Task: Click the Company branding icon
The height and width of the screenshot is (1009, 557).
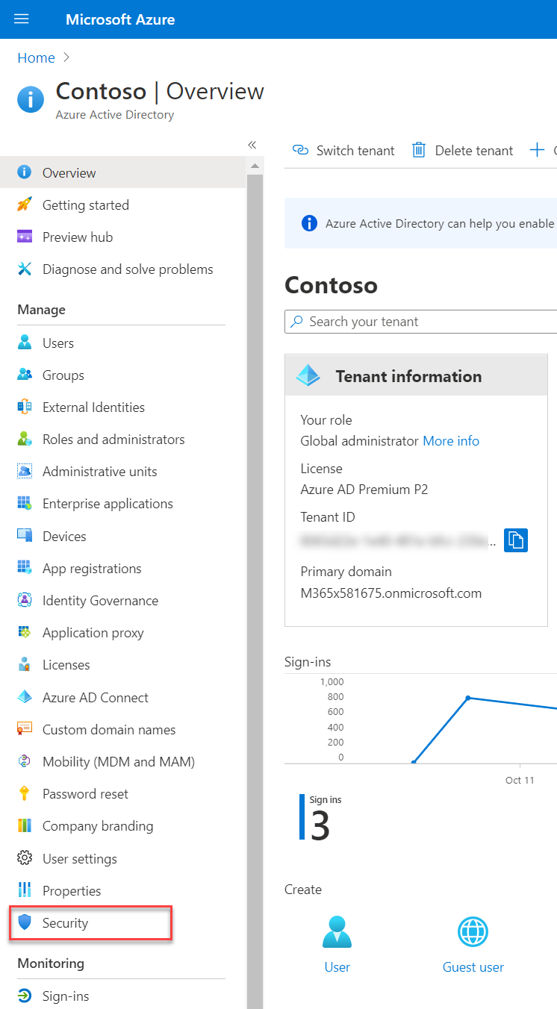Action: pyautogui.click(x=25, y=825)
